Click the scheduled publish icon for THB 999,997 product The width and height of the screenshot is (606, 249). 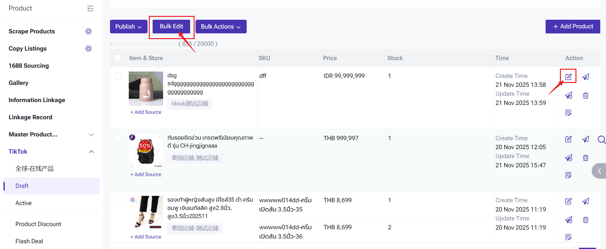(x=568, y=158)
